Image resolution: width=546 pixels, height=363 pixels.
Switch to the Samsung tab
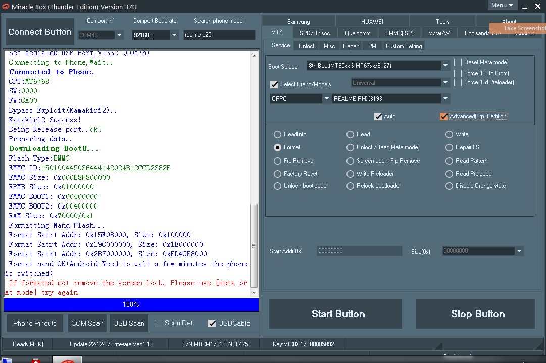click(x=299, y=21)
